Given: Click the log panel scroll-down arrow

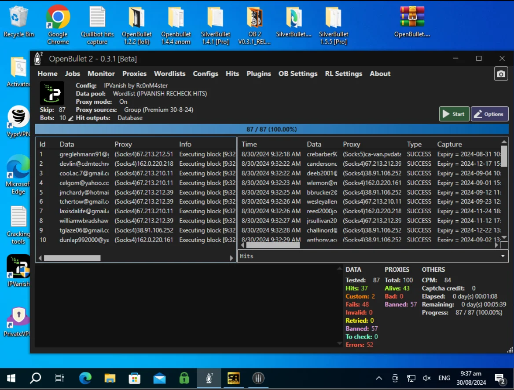Looking at the screenshot, I should pos(339,343).
